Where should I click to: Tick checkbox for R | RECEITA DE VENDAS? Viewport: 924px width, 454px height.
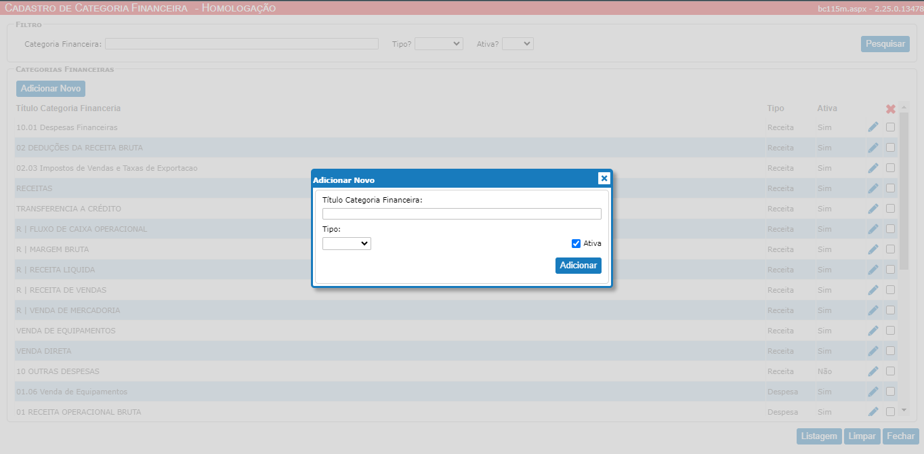click(x=891, y=289)
